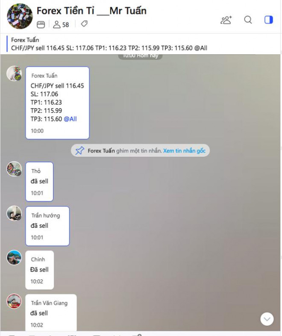Click the Xem tin nhắn gốc link
Viewport: 282px width, 336px height.
[184, 150]
